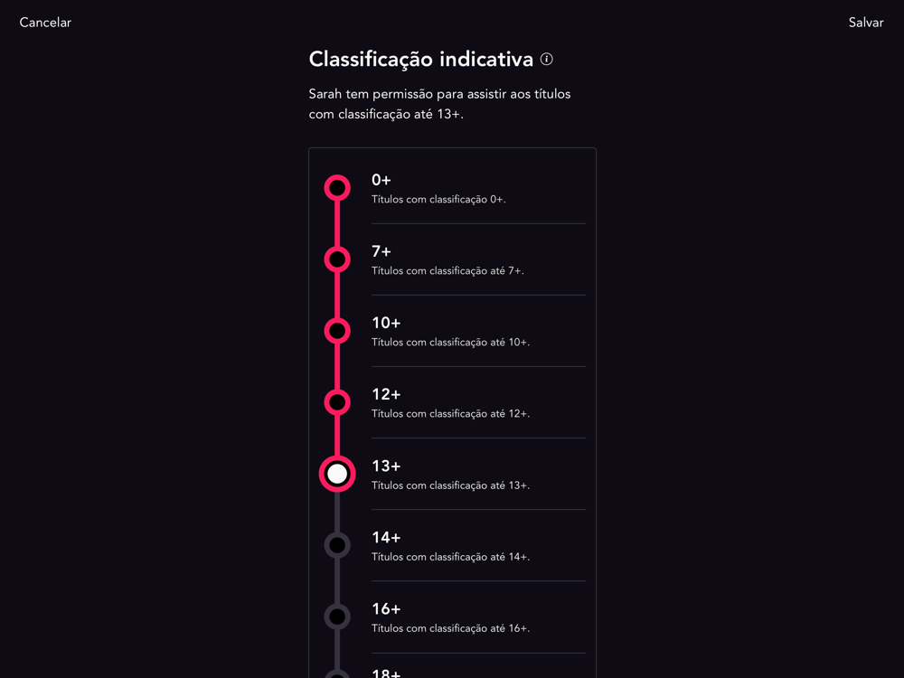Image resolution: width=904 pixels, height=678 pixels.
Task: Pick the 16+ rating node
Action: (337, 617)
